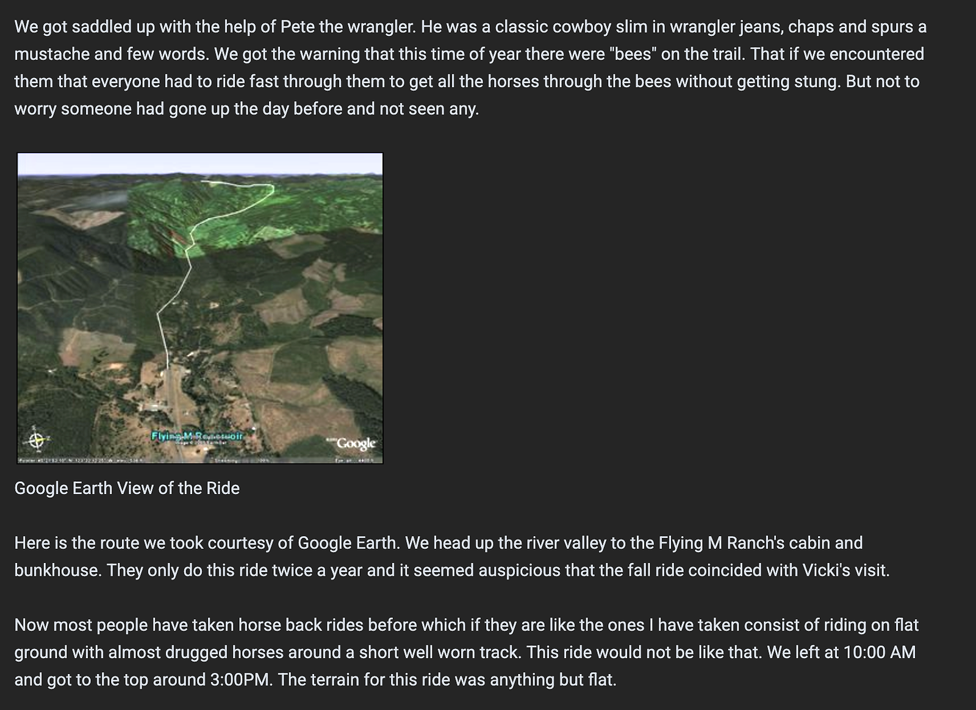The width and height of the screenshot is (976, 710).
Task: Click "Flying M Ranch's cabin" in the paragraph
Action: point(744,543)
